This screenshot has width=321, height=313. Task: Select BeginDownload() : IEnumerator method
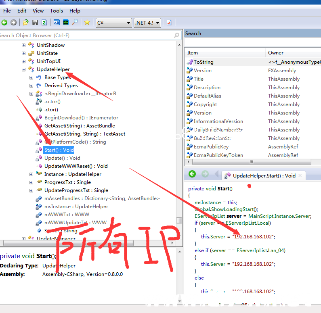point(81,118)
